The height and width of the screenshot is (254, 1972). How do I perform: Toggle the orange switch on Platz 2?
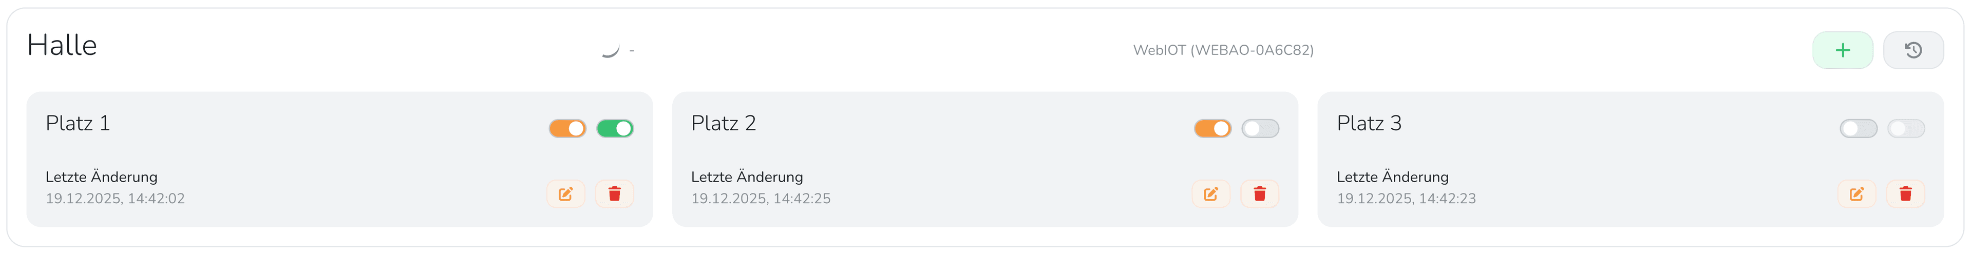click(1212, 128)
